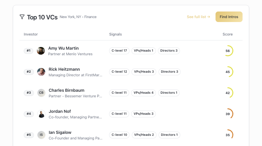Click Amy Wu Martin's score ring 56
This screenshot has height=146, width=262.
228,51
